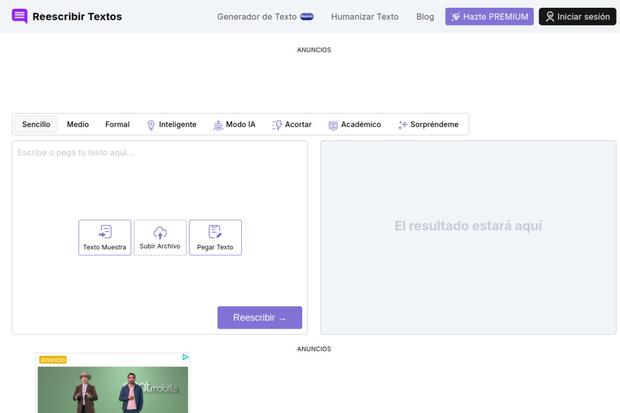Image resolution: width=620 pixels, height=413 pixels.
Task: Click the AdChoices icon on the advertisement
Action: pos(186,357)
